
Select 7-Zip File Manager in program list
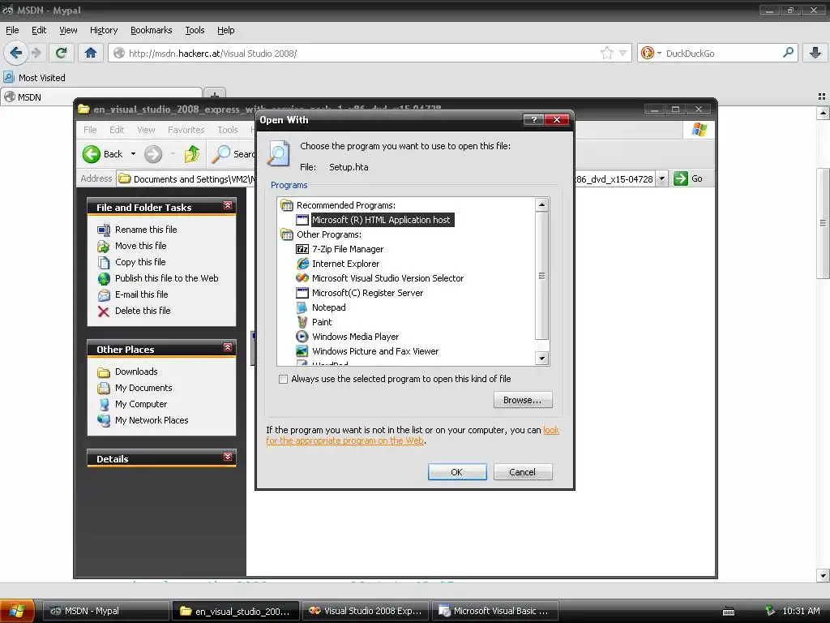(x=347, y=249)
